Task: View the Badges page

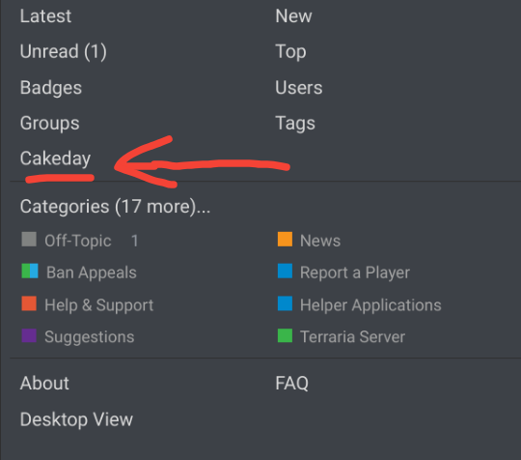Action: tap(51, 88)
